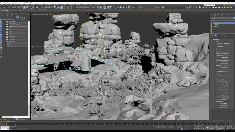
Task: Click the Display tab in Scene Explorer
Action: 7,15
